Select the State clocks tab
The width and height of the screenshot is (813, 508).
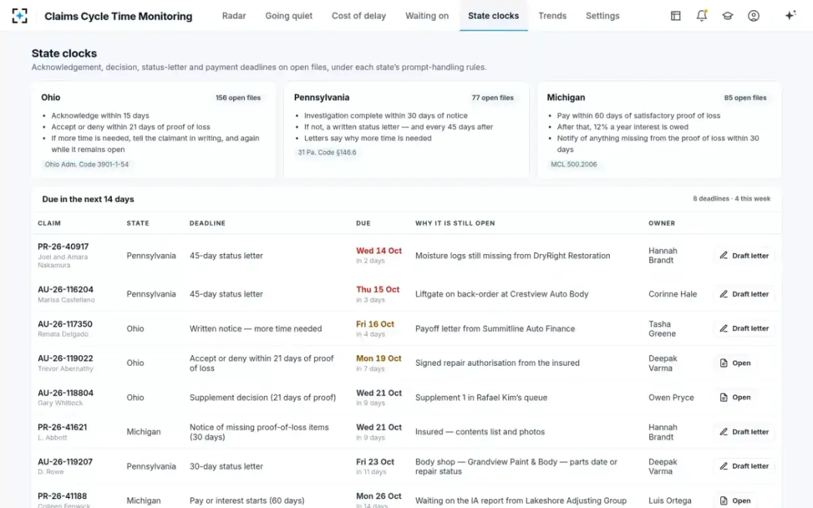tap(493, 16)
